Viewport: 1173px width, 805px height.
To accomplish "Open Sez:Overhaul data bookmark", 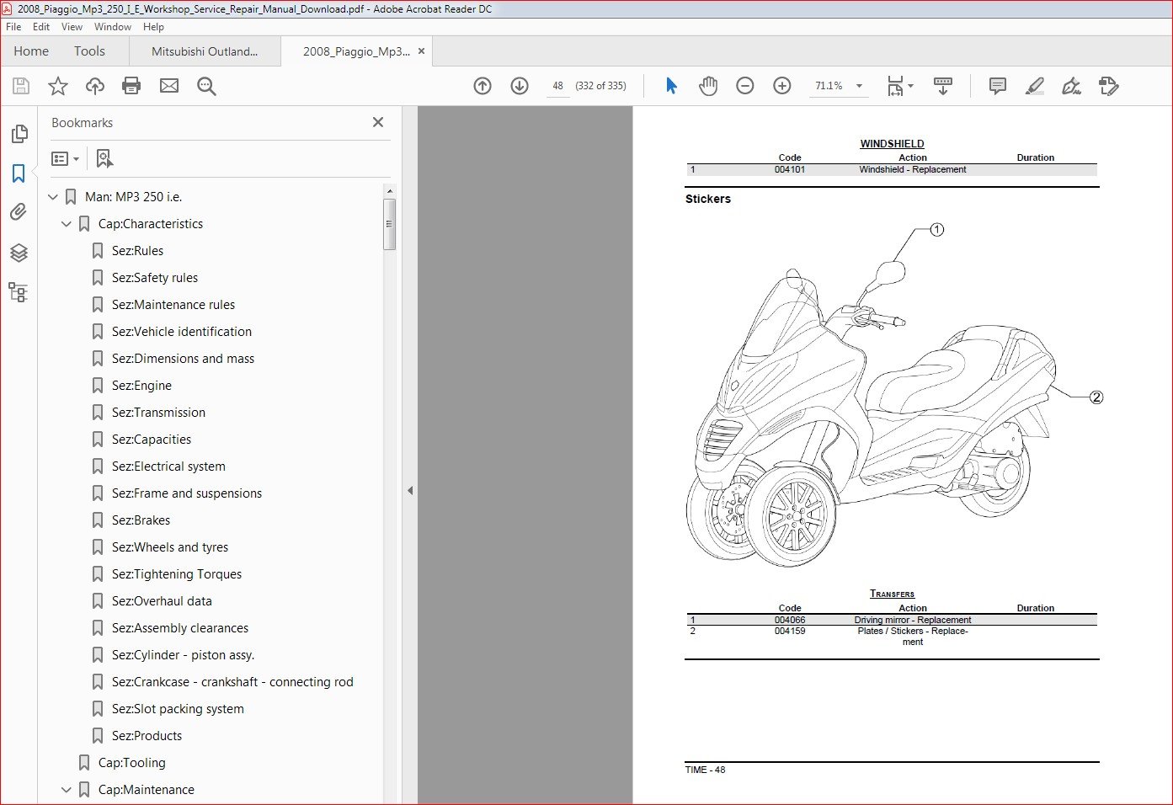I will pyautogui.click(x=162, y=601).
